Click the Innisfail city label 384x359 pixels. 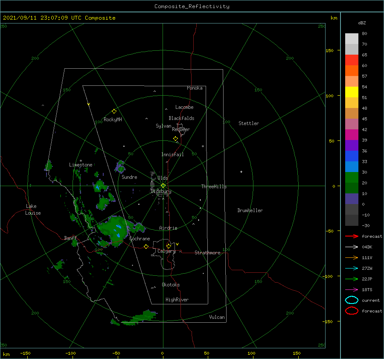click(172, 155)
